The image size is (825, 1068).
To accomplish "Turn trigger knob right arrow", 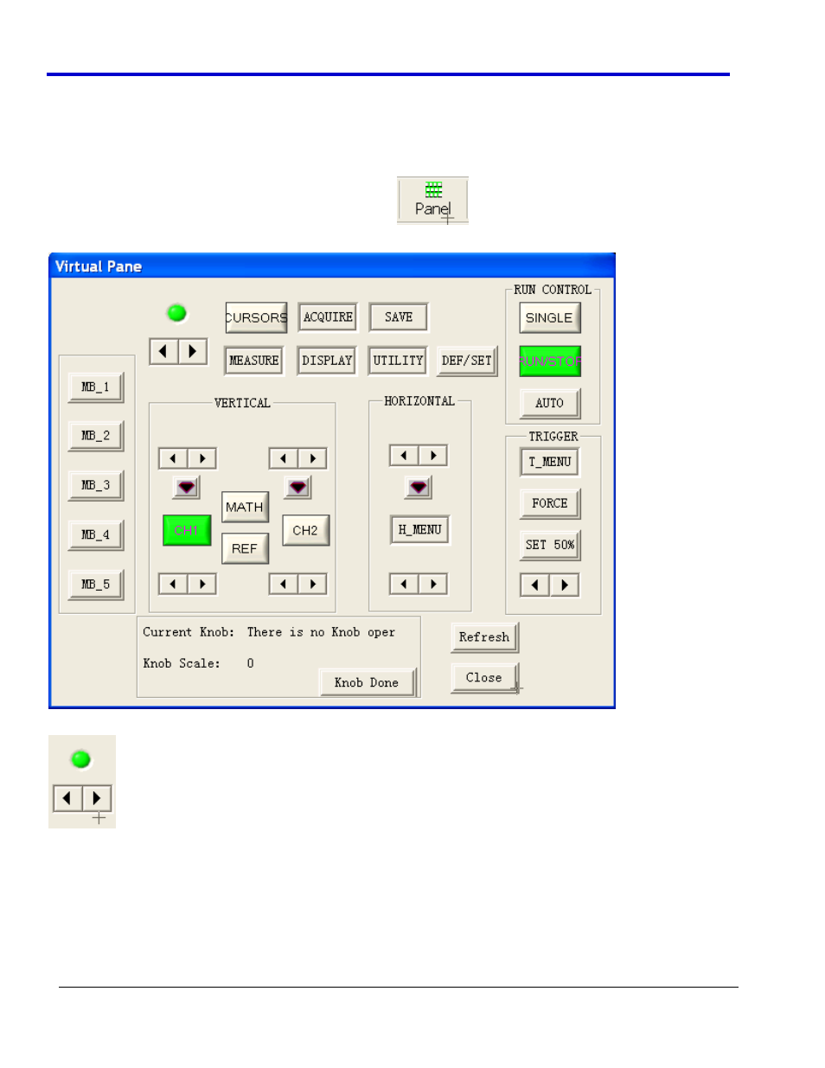I will (565, 585).
